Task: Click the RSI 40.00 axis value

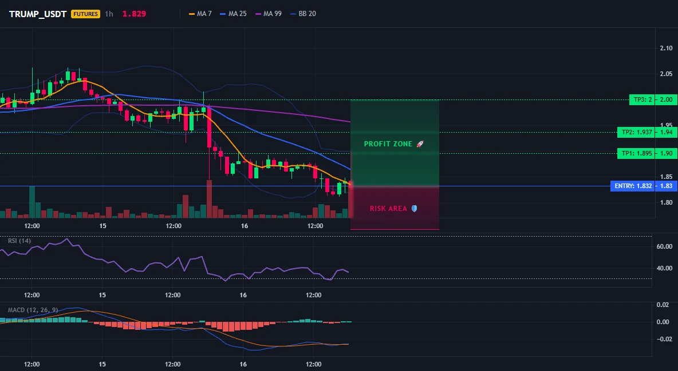Action: [x=664, y=268]
